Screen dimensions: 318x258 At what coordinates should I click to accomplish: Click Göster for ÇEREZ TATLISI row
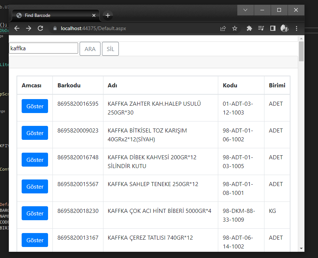coord(35,240)
